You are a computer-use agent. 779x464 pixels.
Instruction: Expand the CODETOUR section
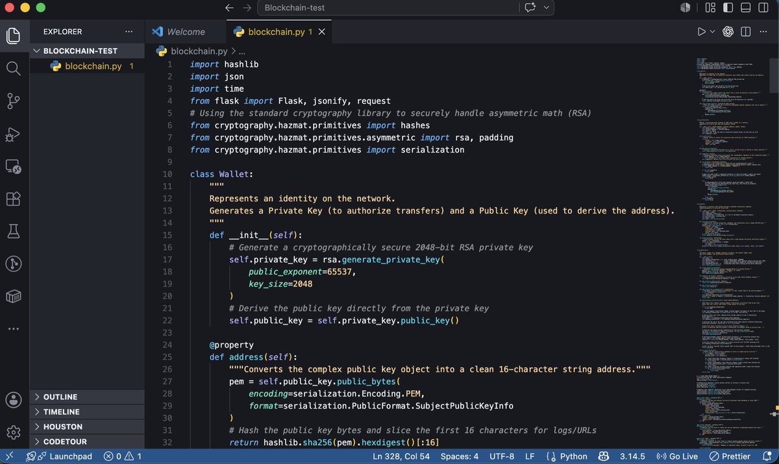[88, 441]
